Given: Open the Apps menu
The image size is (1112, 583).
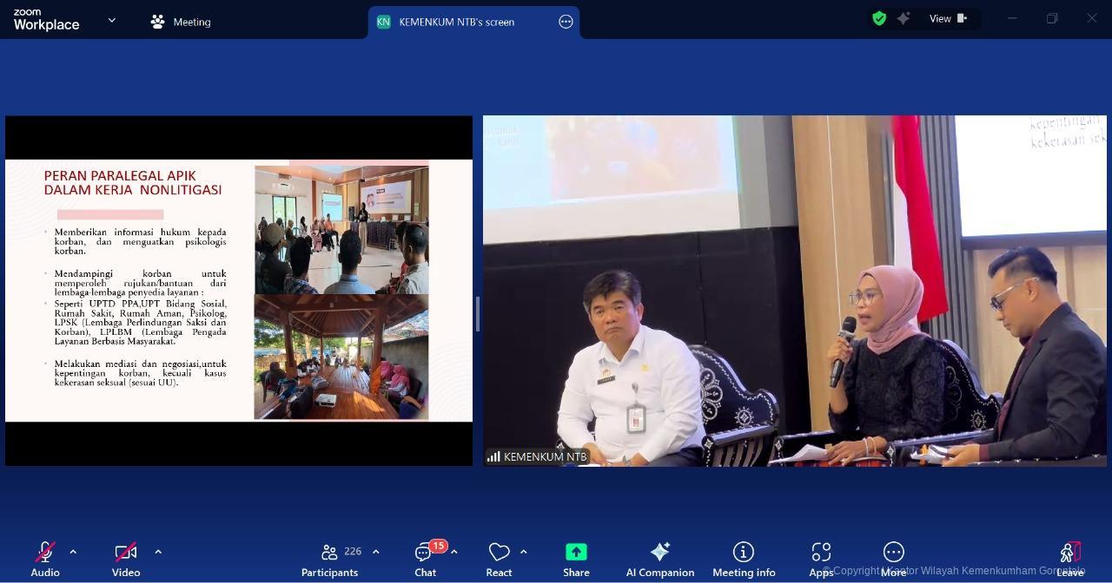Looking at the screenshot, I should pos(821,559).
